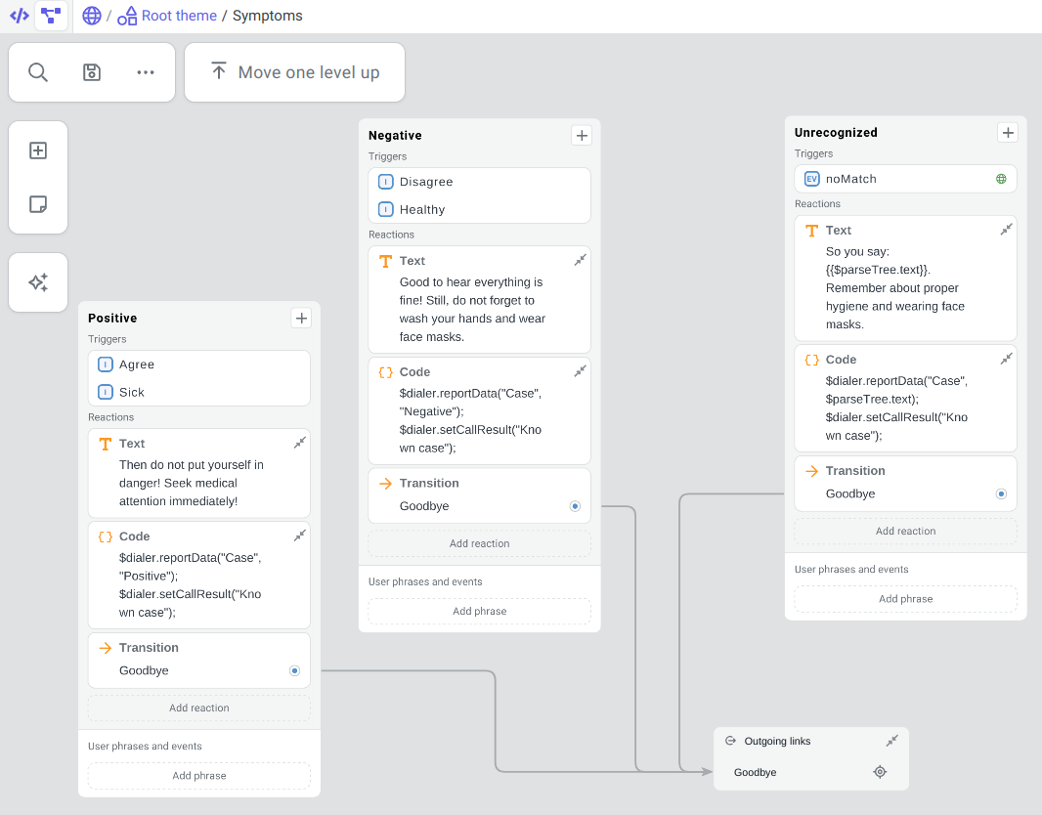Click Add phrase in Unrecognized state

coord(905,599)
